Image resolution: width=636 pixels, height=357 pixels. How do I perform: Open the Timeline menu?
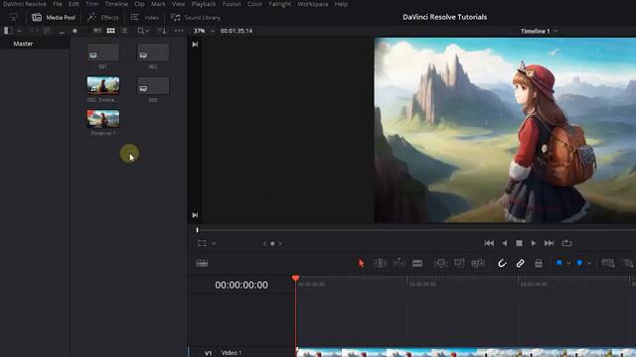[116, 4]
